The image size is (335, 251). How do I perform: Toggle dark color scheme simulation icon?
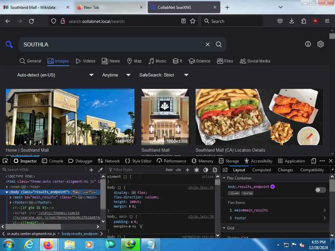click(x=206, y=170)
